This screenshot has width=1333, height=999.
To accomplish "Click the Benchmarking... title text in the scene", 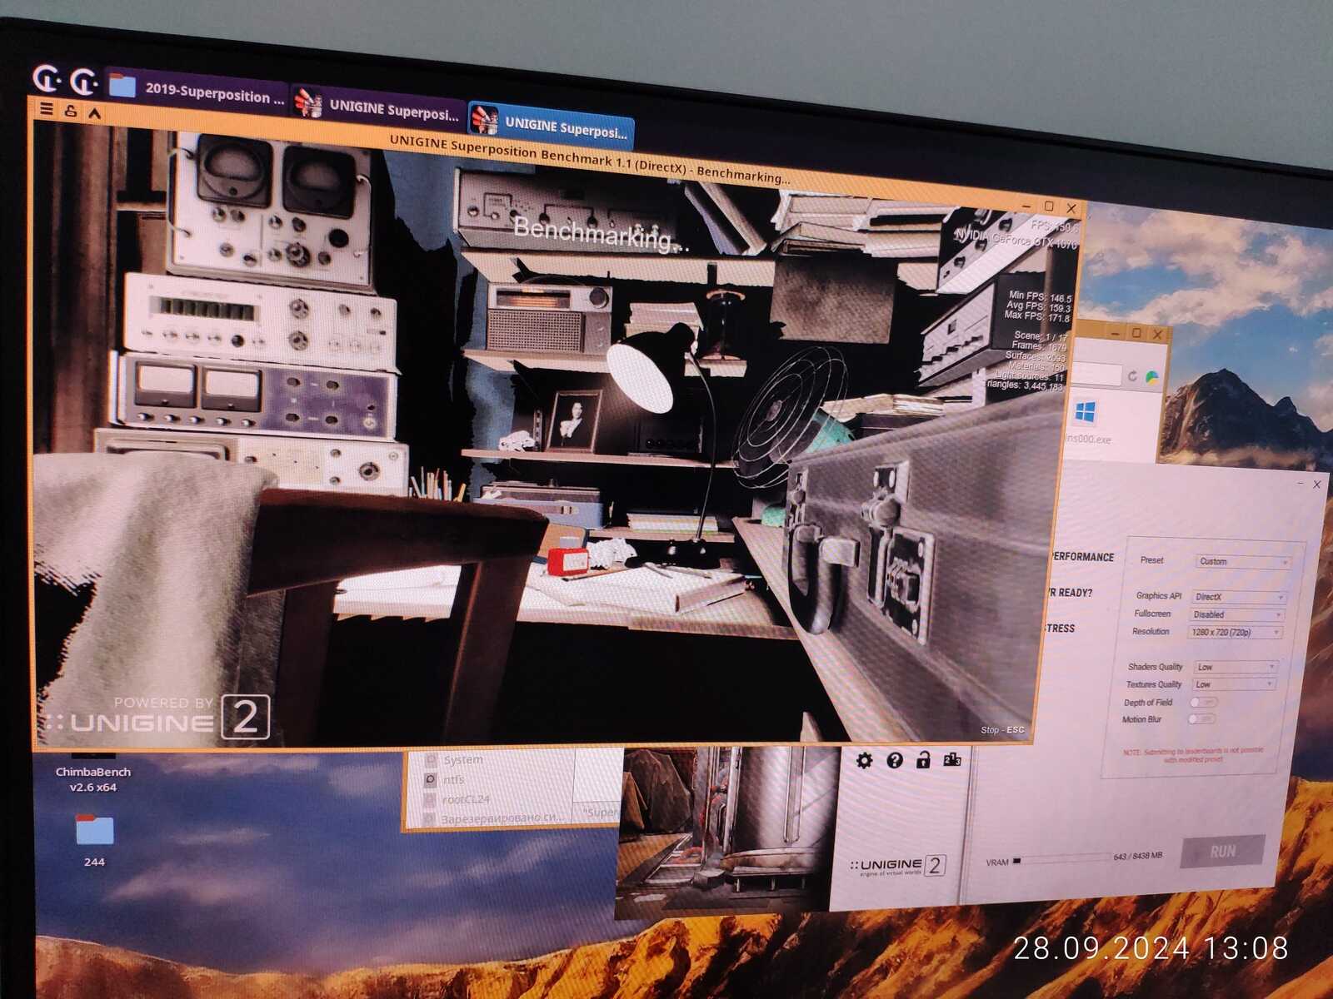I will (601, 233).
